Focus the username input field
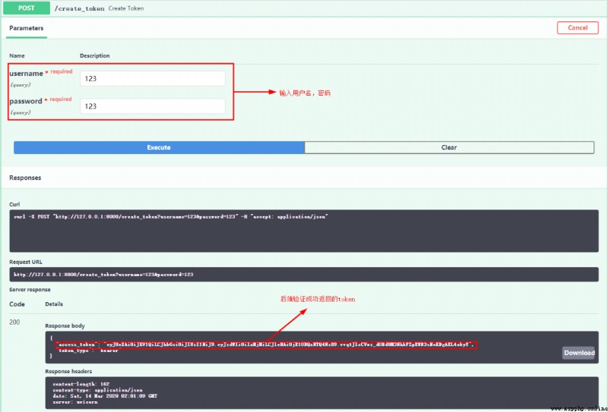 click(x=153, y=79)
